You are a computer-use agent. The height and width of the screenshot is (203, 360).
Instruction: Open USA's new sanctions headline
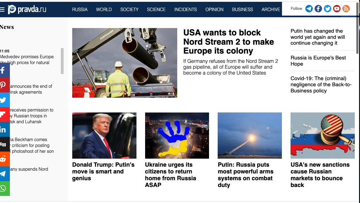click(x=320, y=175)
